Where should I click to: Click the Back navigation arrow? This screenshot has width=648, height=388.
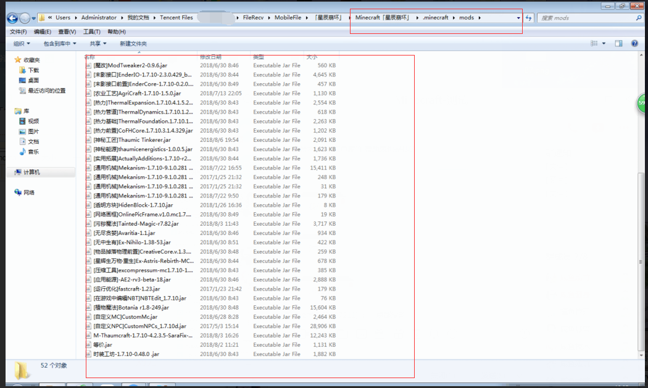click(12, 19)
